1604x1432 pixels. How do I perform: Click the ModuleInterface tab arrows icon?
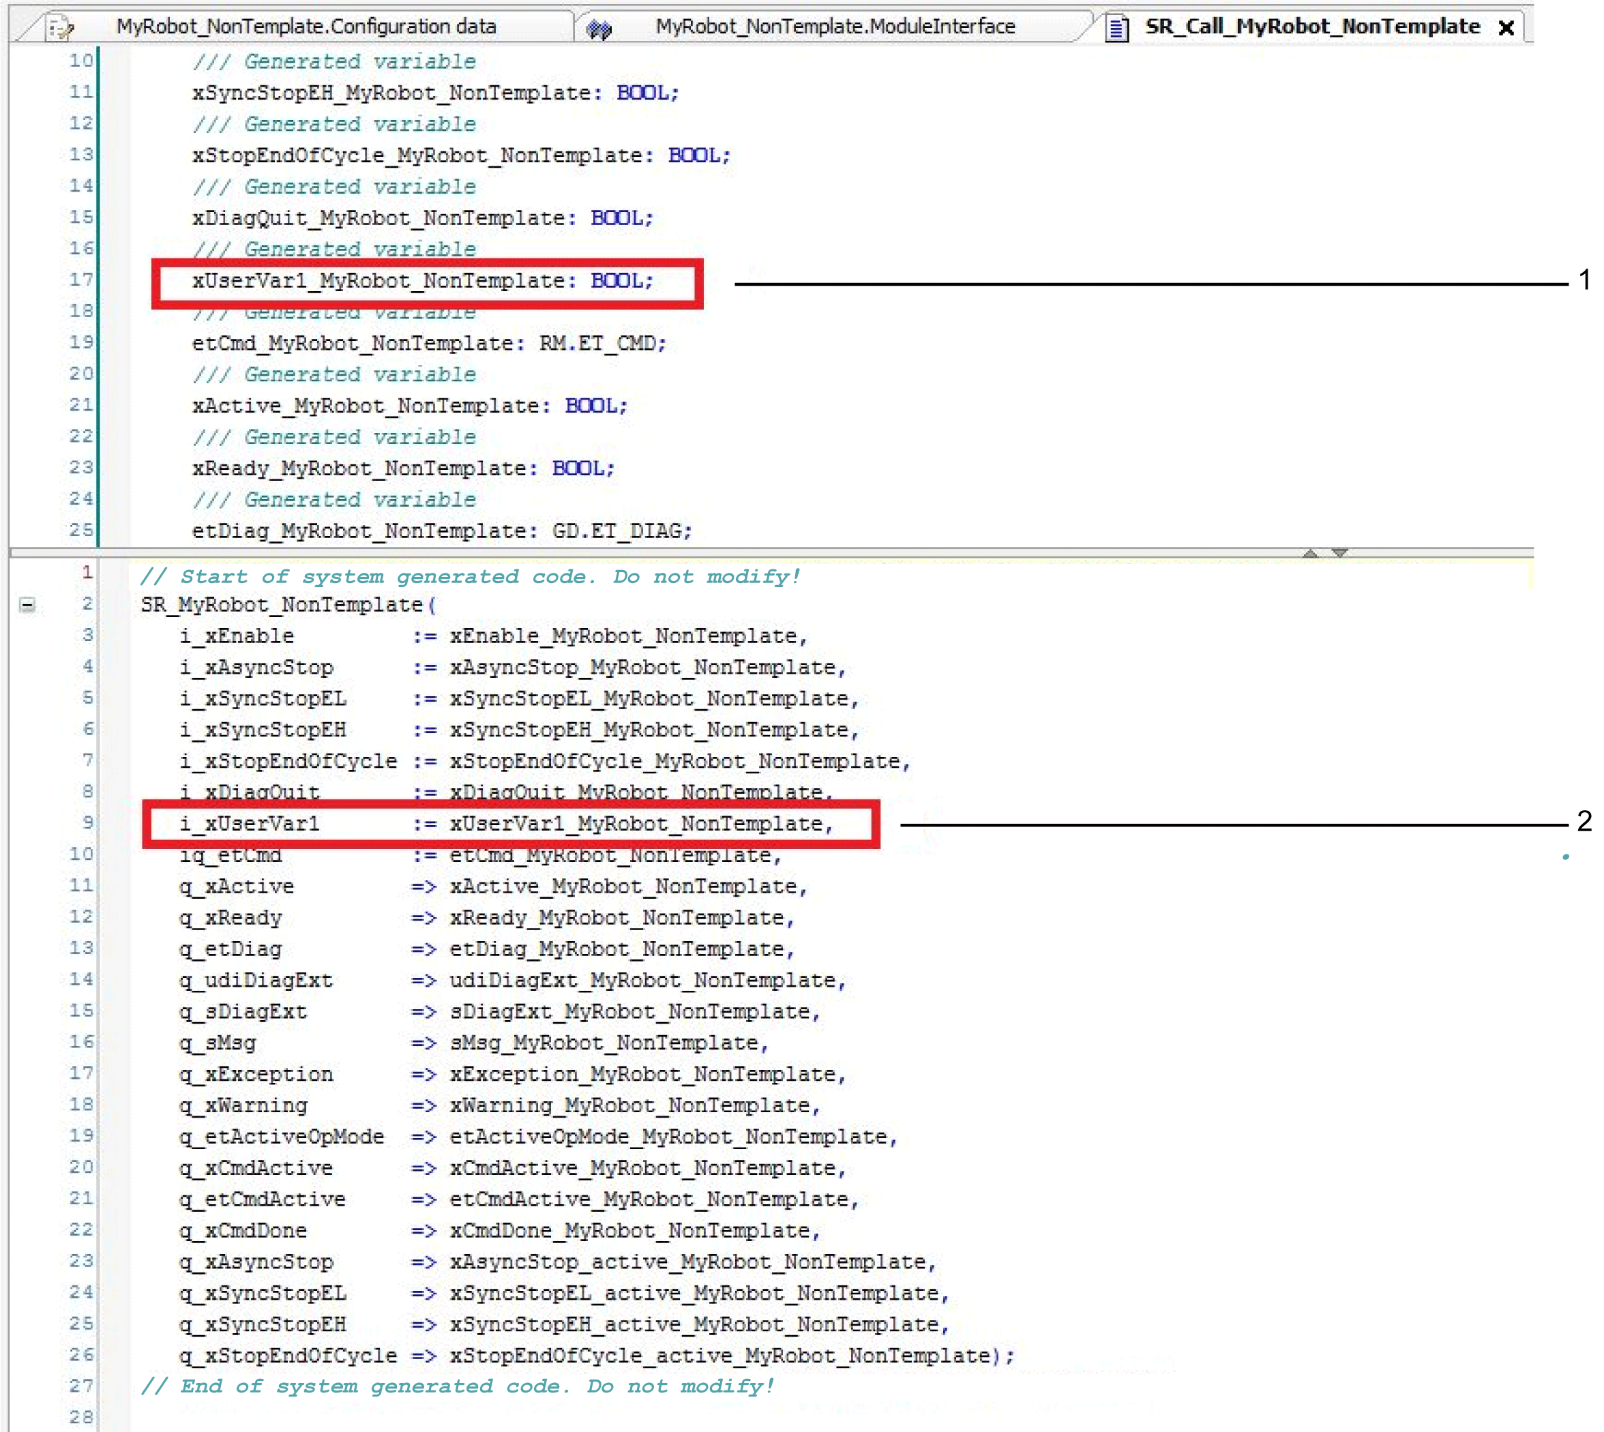[x=599, y=29]
